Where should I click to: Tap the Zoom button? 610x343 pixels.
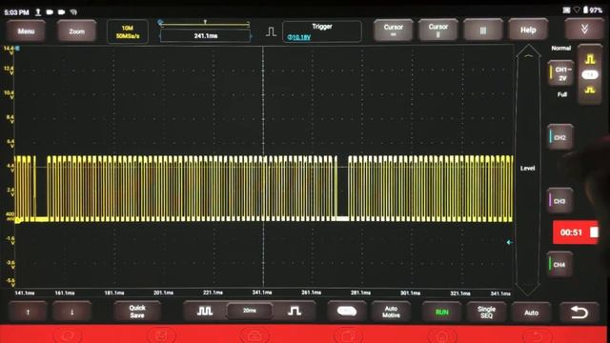coord(76,31)
